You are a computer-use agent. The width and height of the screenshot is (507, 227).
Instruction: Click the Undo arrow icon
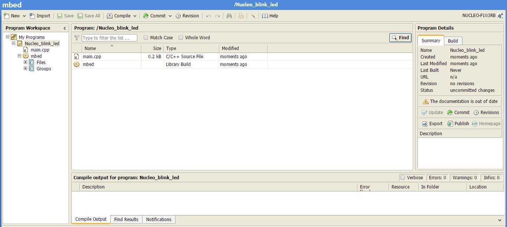tap(209, 16)
